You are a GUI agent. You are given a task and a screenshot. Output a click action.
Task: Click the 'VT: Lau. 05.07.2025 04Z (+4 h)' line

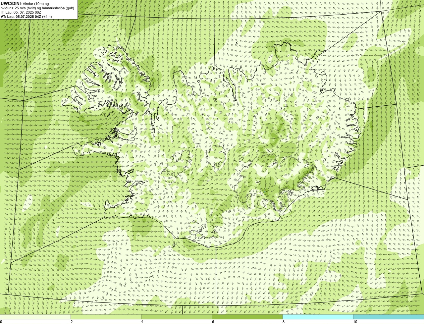[x=26, y=17]
